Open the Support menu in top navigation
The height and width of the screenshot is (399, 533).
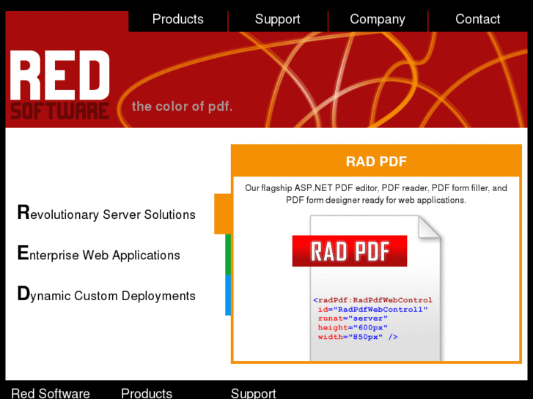point(278,19)
